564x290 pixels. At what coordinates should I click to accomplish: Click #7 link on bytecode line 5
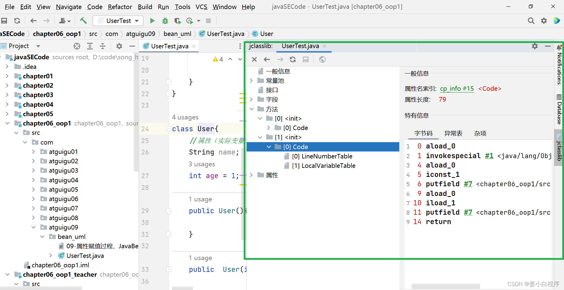click(468, 184)
